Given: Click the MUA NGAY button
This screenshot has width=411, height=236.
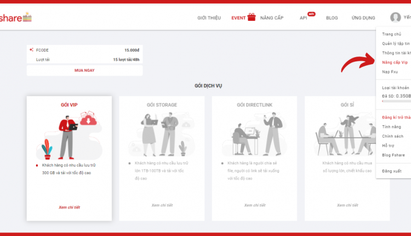Looking at the screenshot, I should (84, 70).
